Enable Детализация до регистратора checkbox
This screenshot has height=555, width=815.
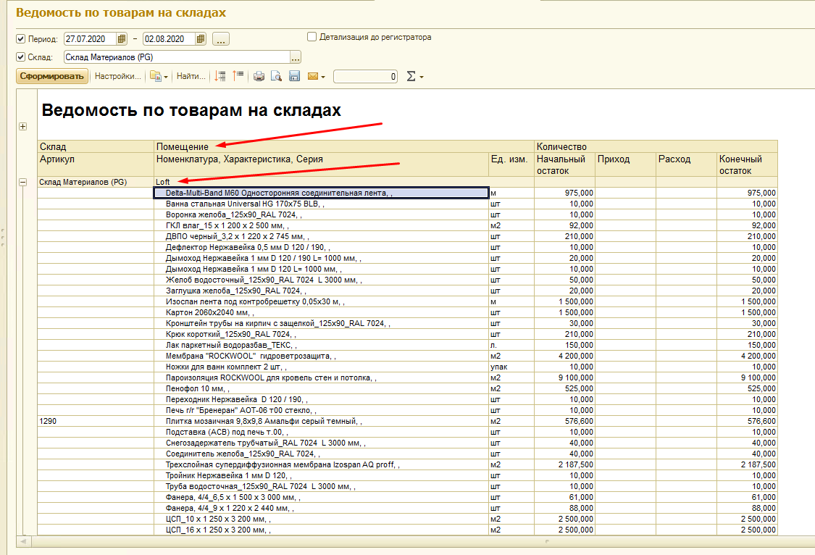tap(312, 37)
